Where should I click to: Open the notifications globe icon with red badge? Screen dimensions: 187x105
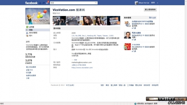47,3
